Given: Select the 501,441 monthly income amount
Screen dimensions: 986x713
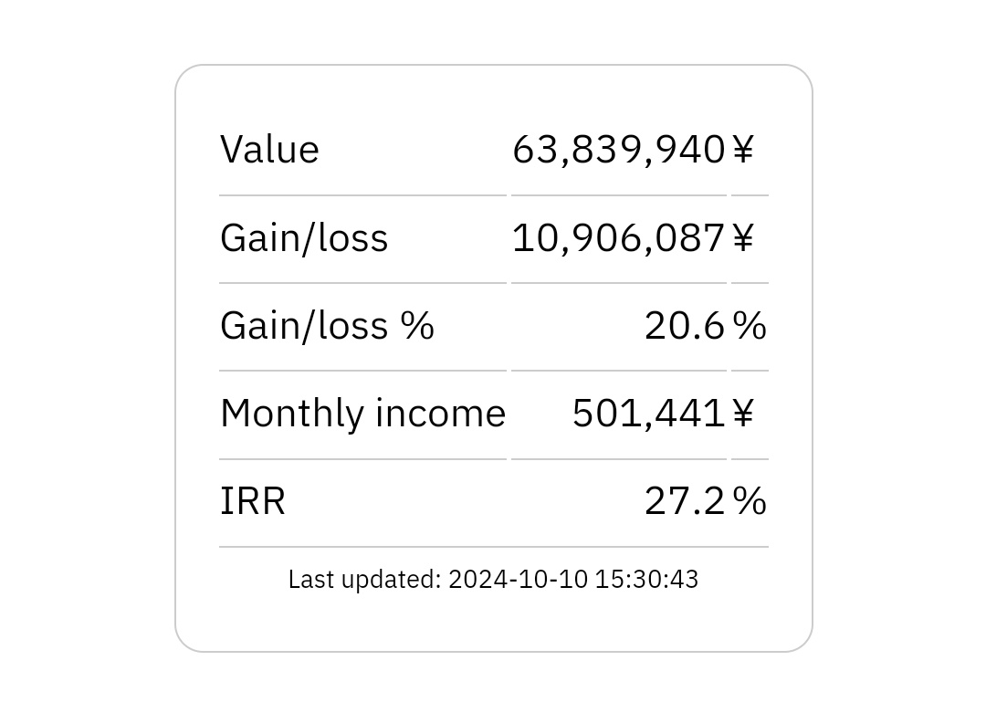Looking at the screenshot, I should (648, 414).
